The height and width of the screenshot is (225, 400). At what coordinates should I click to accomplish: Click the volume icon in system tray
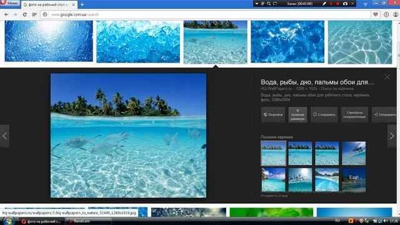pos(386,221)
